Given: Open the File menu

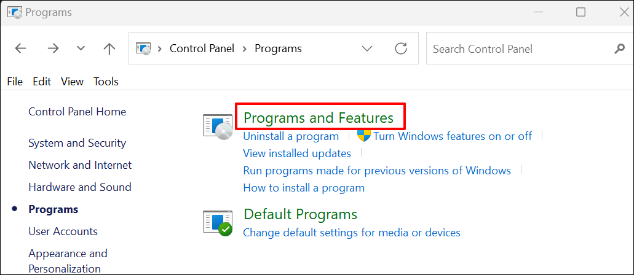Looking at the screenshot, I should 15,81.
